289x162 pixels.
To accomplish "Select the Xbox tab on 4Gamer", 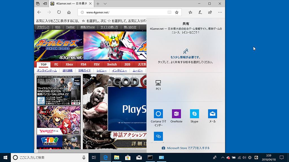I will 69,64.
